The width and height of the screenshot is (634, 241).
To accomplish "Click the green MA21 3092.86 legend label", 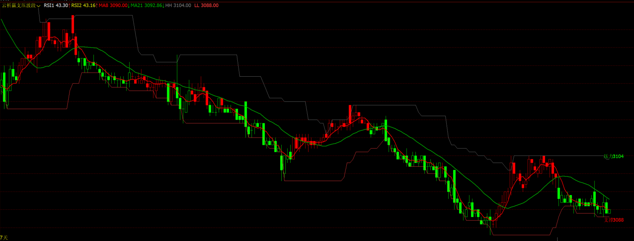I will pos(146,6).
